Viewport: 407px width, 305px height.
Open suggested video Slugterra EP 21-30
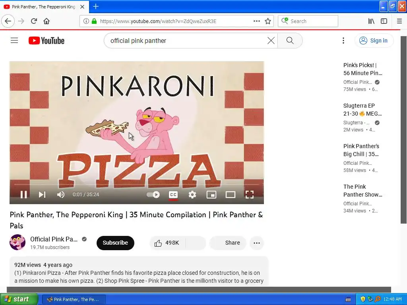(x=362, y=110)
